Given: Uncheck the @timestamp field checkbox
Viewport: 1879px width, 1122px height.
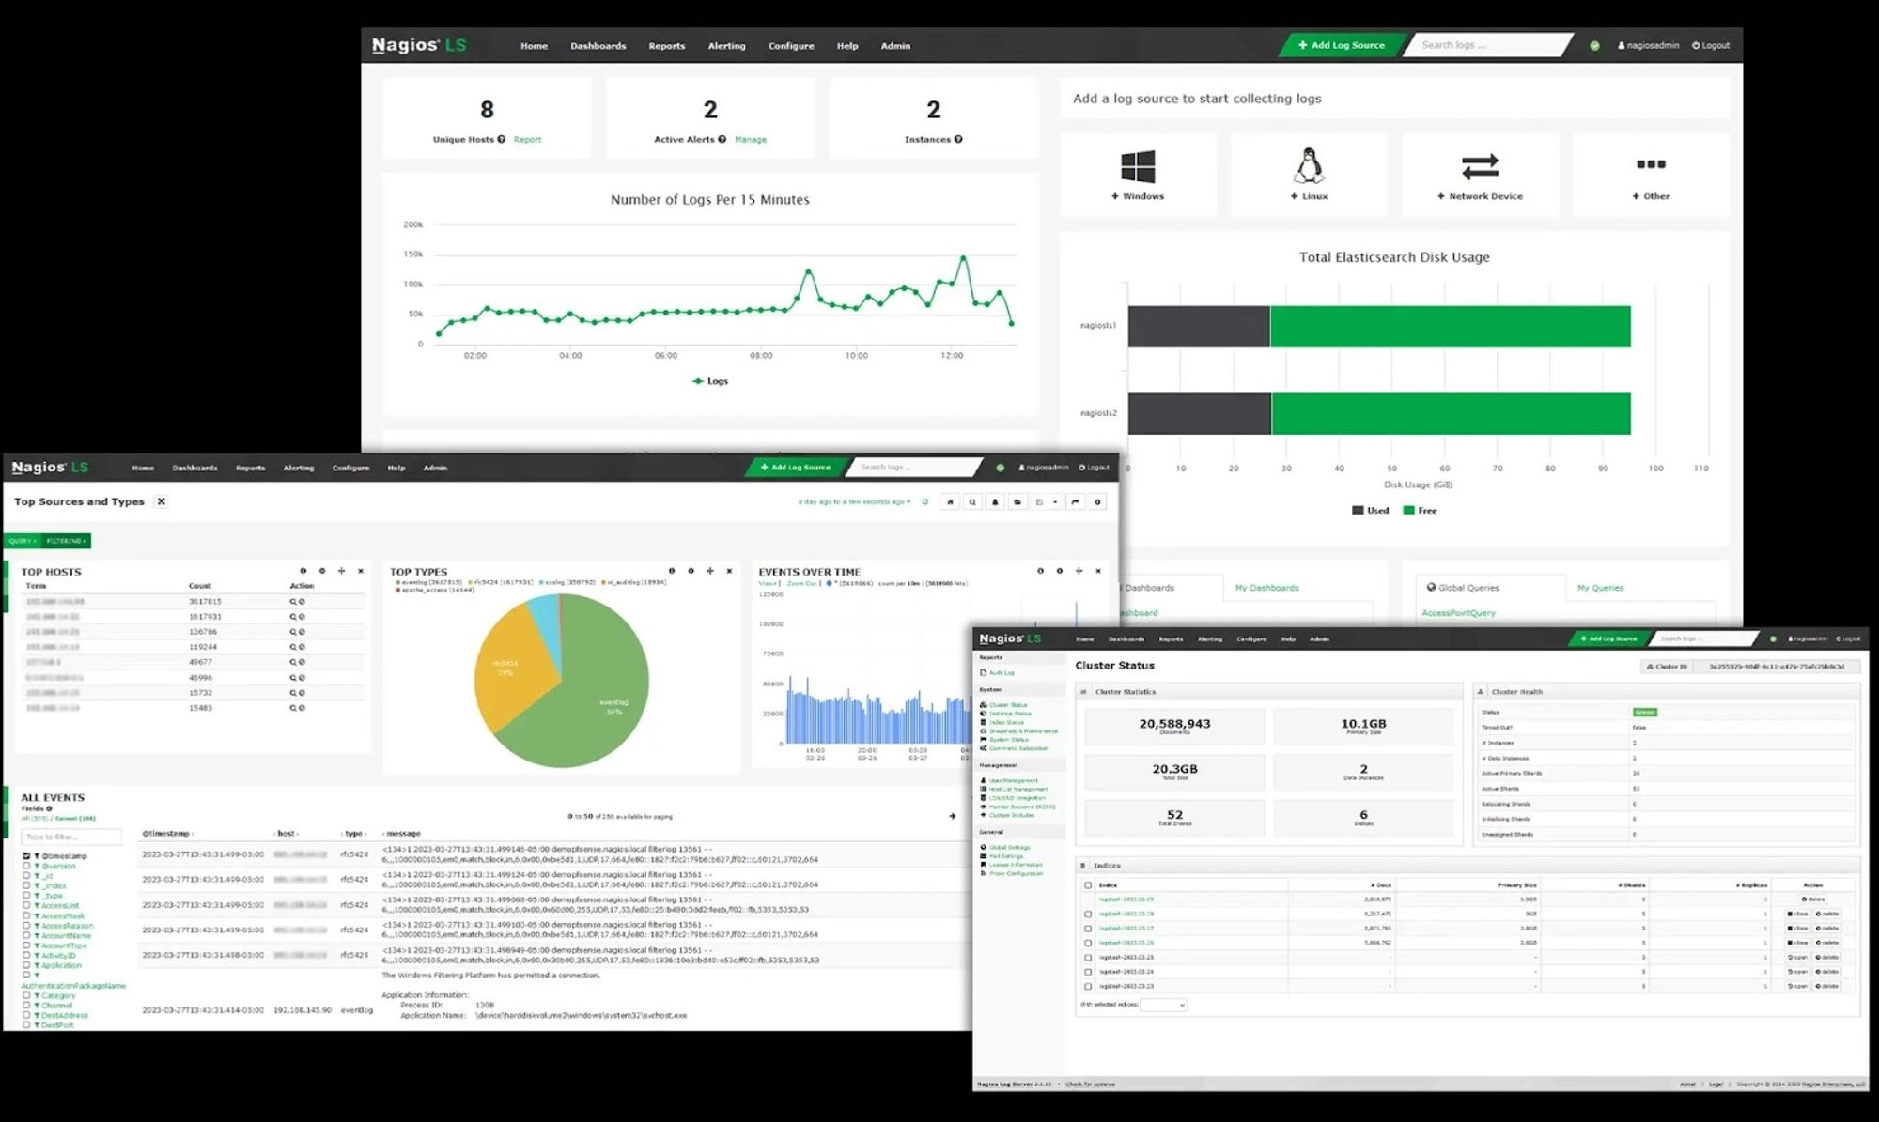Looking at the screenshot, I should click(x=26, y=856).
